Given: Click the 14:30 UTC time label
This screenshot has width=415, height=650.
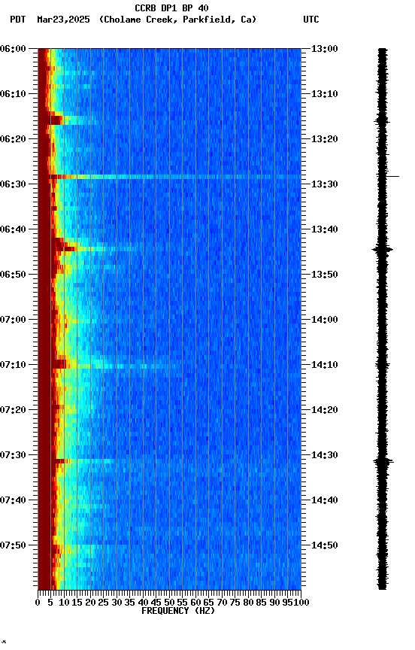Looking at the screenshot, I should click(325, 455).
